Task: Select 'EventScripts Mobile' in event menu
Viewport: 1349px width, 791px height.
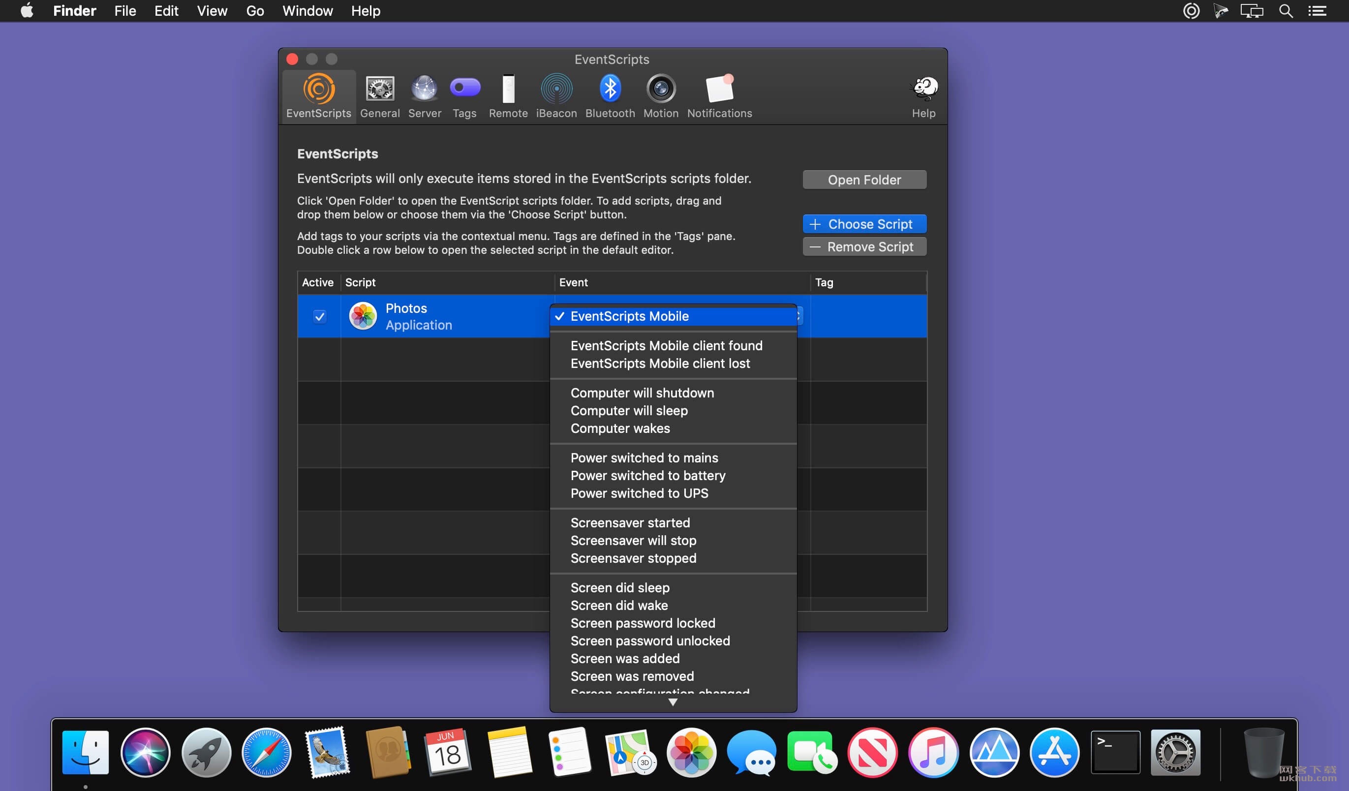Action: (674, 316)
